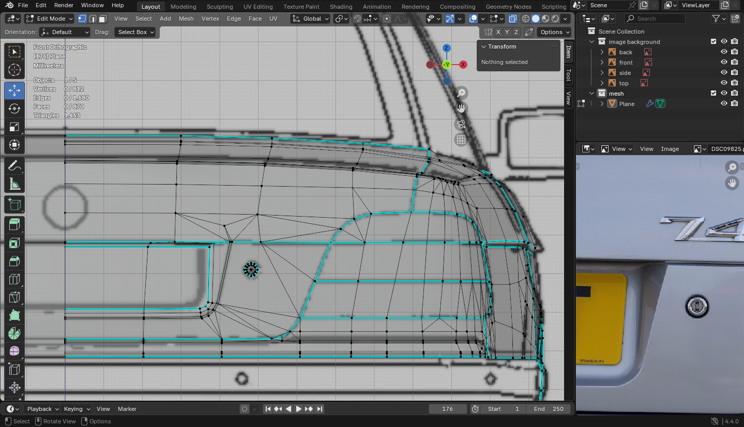The image size is (744, 427).
Task: Open the Playback popover in timeline
Action: pos(43,409)
